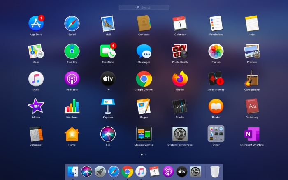Launch the Stocks app

[180, 106]
